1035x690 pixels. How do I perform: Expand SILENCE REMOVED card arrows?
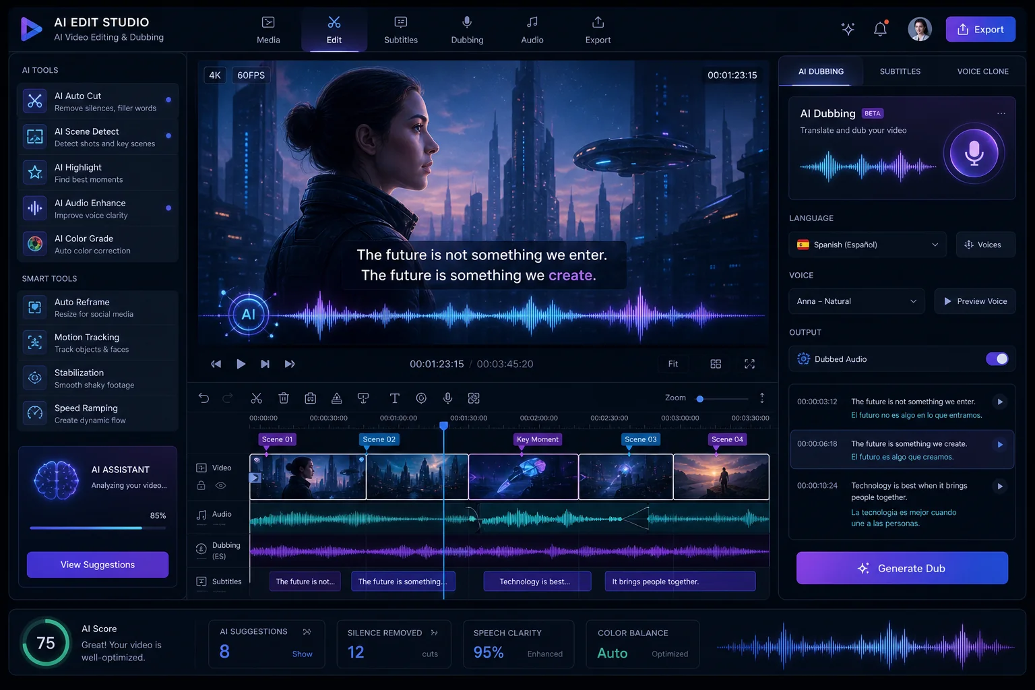coord(434,633)
